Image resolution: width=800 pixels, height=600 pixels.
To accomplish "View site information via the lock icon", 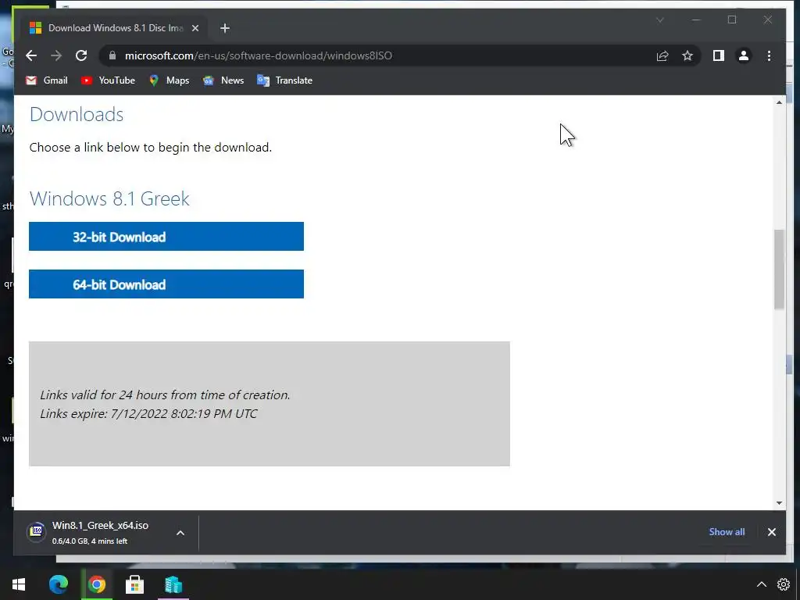I will pyautogui.click(x=112, y=55).
